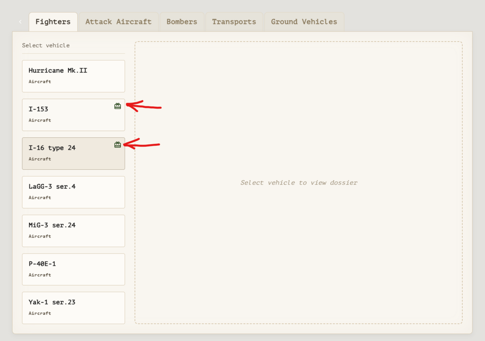Select the I-16 type 24 title
485x341 pixels.
[x=52, y=148]
